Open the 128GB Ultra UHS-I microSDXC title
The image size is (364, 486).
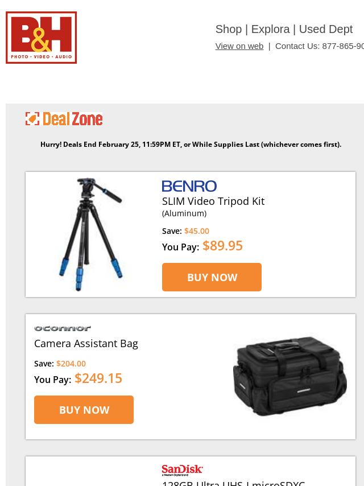(x=234, y=483)
